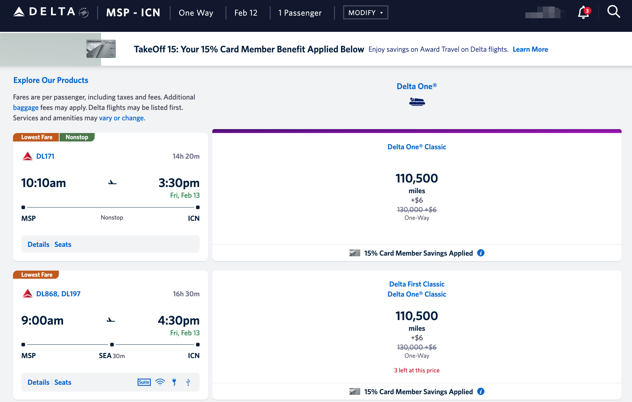Click the SkyMiles card thumbnail in banner

click(x=101, y=49)
